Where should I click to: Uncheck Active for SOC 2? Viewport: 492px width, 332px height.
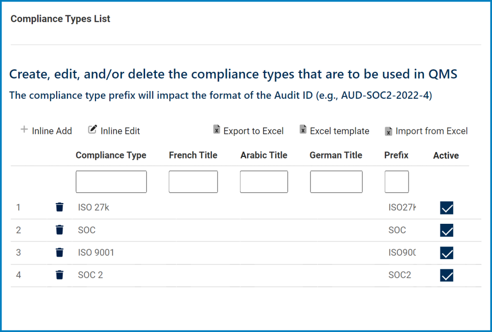point(446,275)
